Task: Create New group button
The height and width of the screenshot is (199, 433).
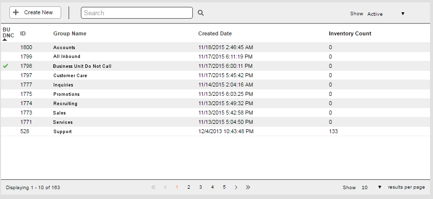Action: [x=35, y=13]
